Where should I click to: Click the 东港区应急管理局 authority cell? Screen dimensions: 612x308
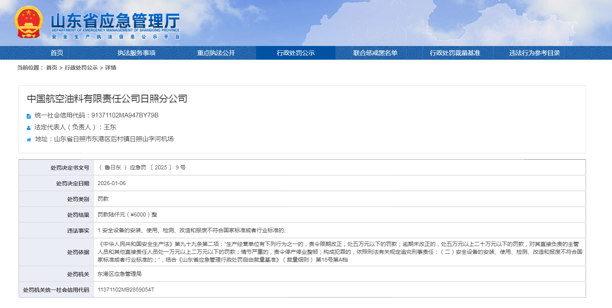coord(120,274)
